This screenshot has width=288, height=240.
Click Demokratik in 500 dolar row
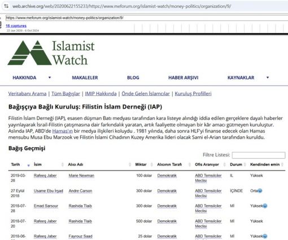[167, 221]
